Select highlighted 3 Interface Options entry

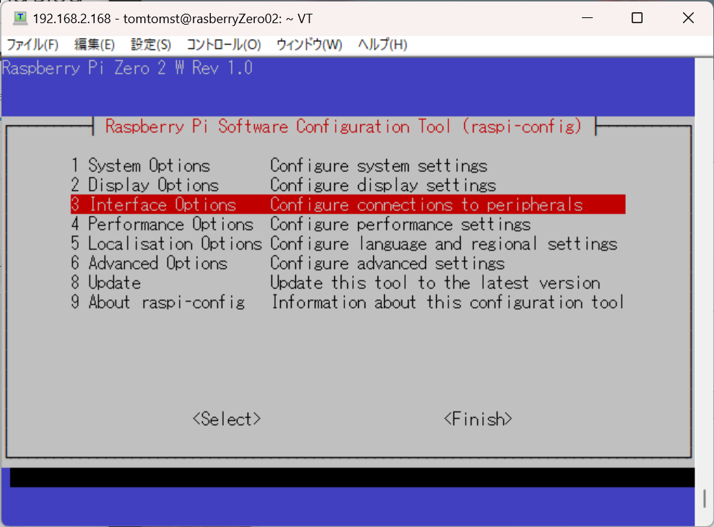(x=348, y=205)
